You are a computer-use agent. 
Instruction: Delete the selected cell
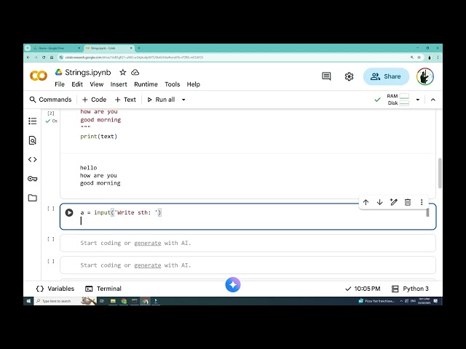pos(408,202)
